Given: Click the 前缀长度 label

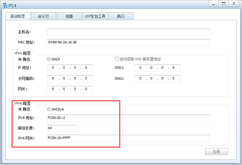Looking at the screenshot, I should click(x=26, y=128).
